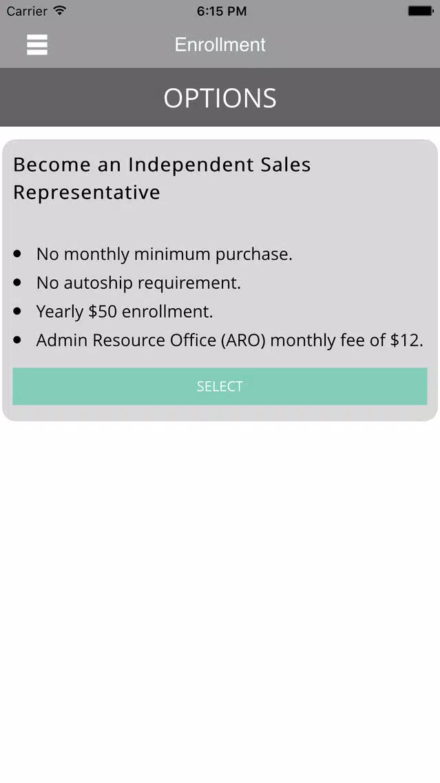440x783 pixels.
Task: Tap the No autoship requirement line
Action: (138, 283)
